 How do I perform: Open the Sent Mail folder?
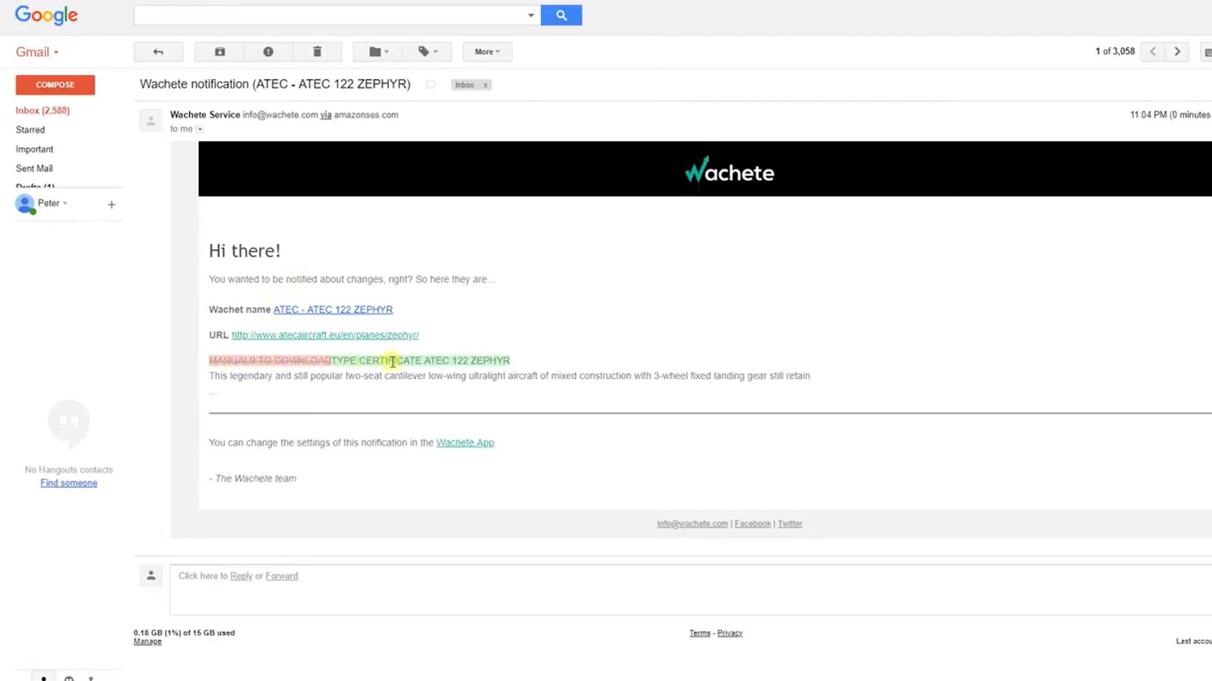[x=34, y=168]
